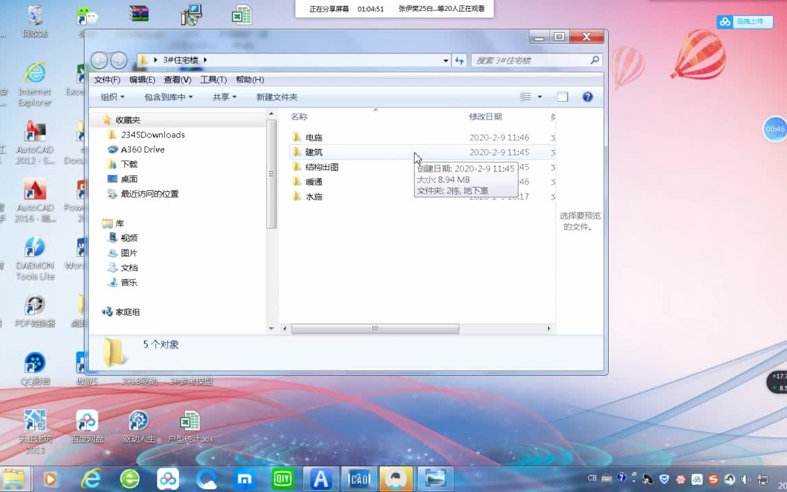Launch iQIYI from the taskbar
This screenshot has height=492, width=787.
coord(282,478)
